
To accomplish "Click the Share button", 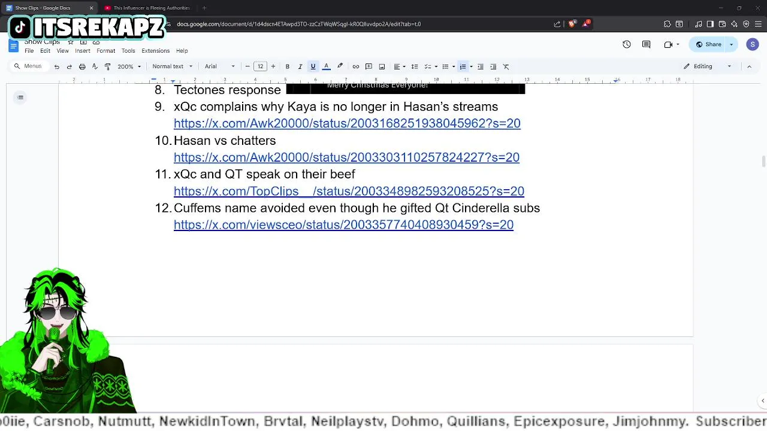I will [x=708, y=44].
